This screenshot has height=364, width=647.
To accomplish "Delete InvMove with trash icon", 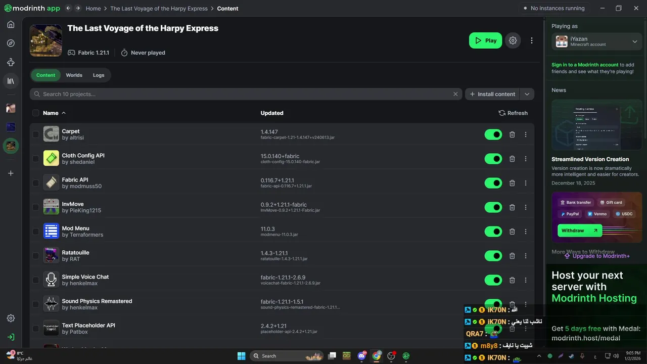I will pos(512,207).
